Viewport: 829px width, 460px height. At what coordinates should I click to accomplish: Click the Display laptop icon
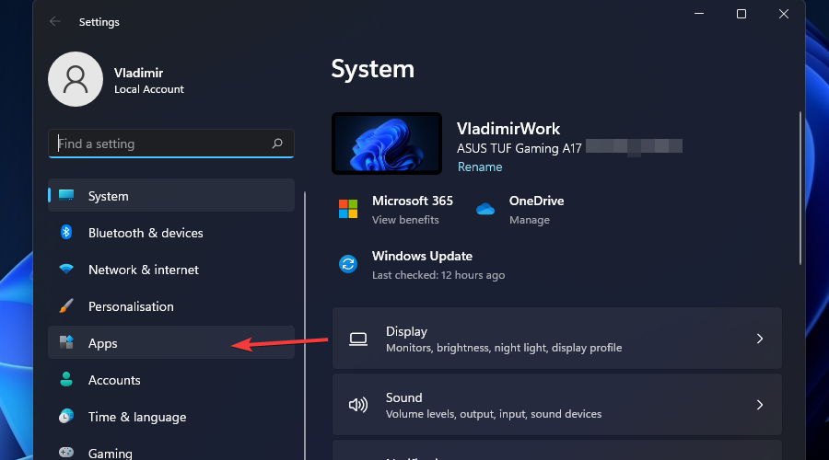pos(358,339)
